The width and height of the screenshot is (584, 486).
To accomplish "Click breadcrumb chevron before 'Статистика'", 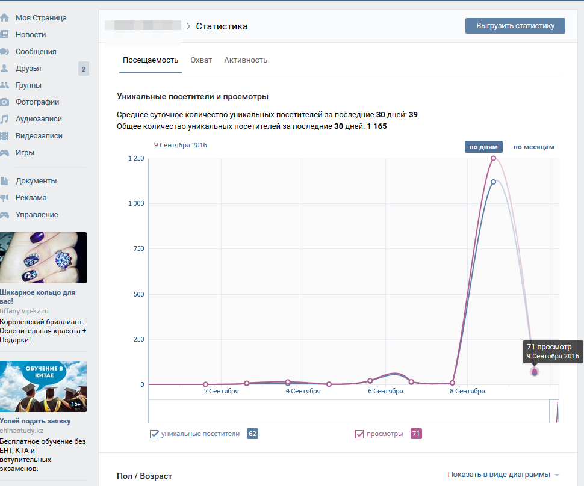I will [x=188, y=26].
